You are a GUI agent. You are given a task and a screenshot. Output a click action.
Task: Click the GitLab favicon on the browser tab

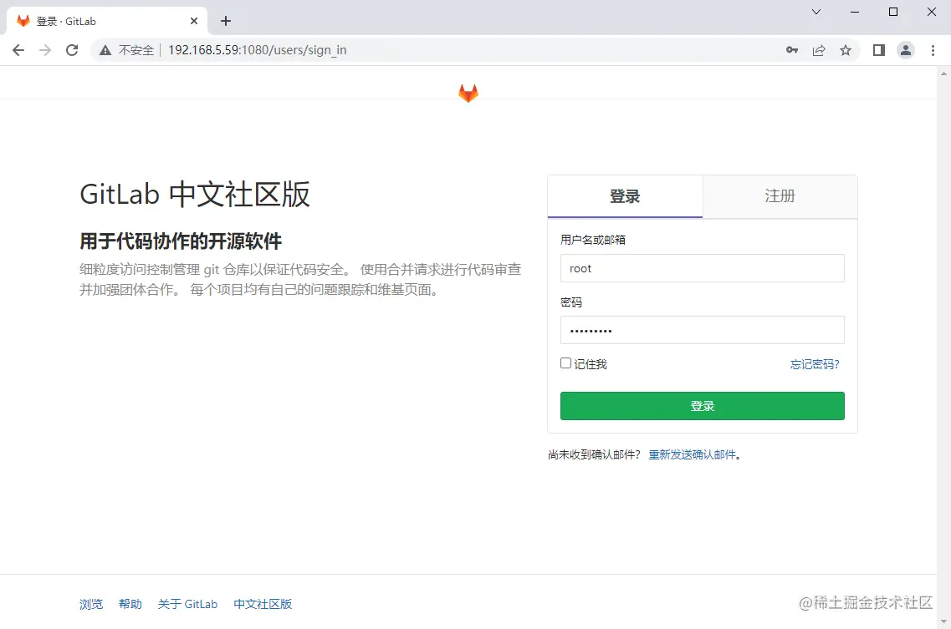[23, 21]
